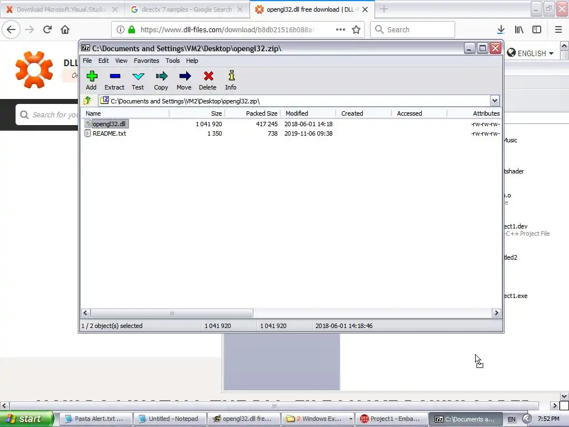Open the Info toolbar icon in 7-Zip
Viewport: 569px width, 427px height.
231,80
